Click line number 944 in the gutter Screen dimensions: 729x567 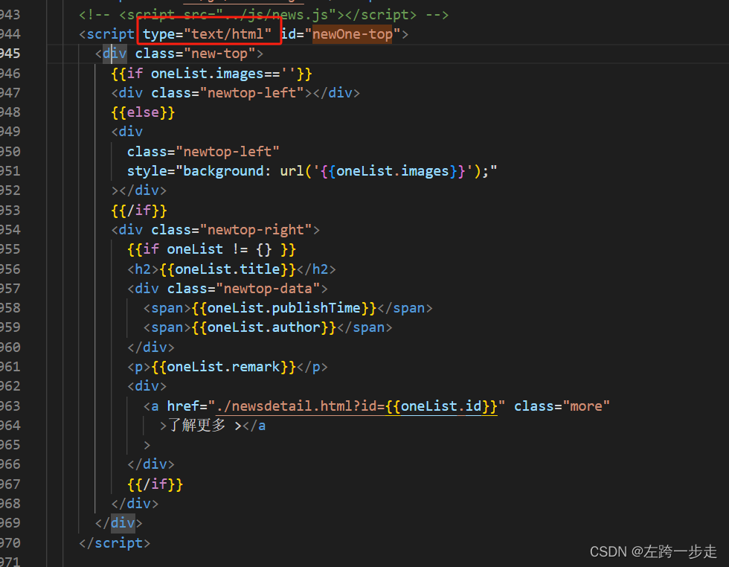click(x=15, y=33)
